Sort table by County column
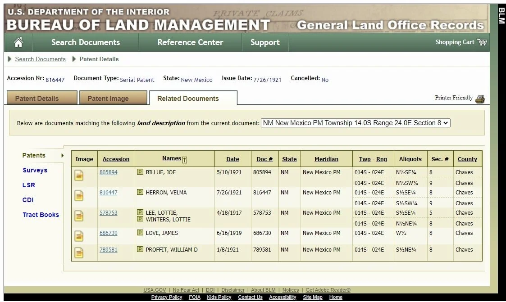Viewport: 506px width, 302px height. coord(467,159)
